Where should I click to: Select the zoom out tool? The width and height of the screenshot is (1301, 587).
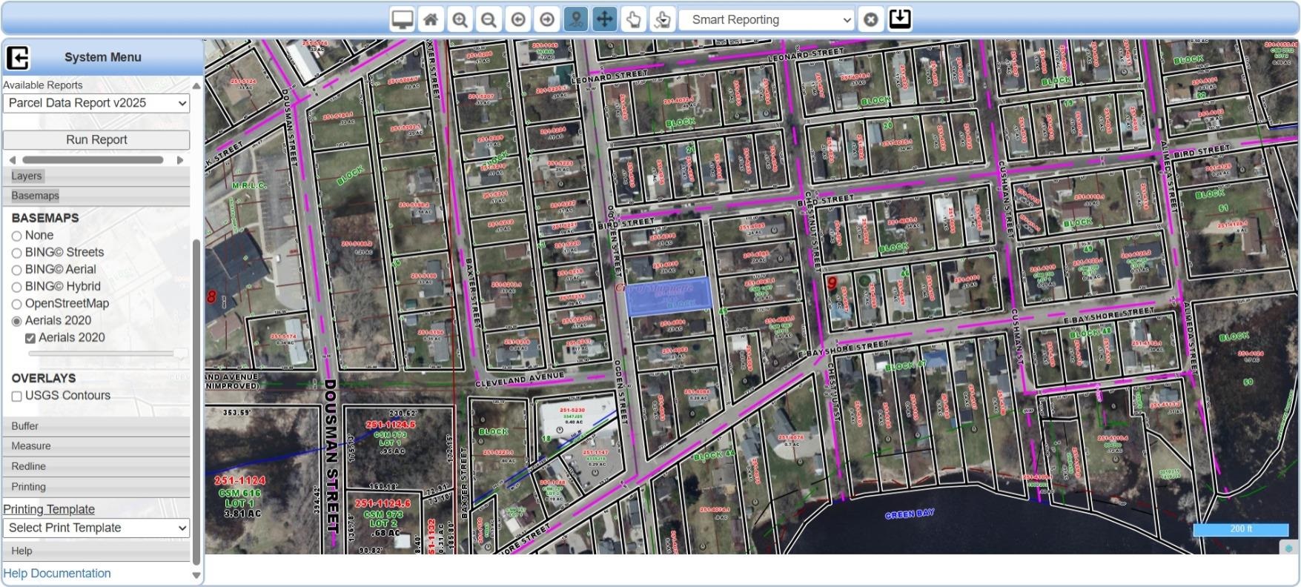[489, 19]
